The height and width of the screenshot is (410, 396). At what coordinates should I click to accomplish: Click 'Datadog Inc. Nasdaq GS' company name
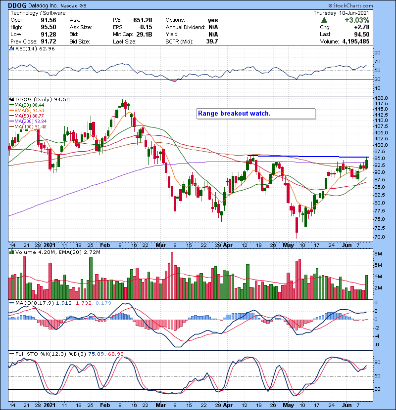tap(57, 6)
